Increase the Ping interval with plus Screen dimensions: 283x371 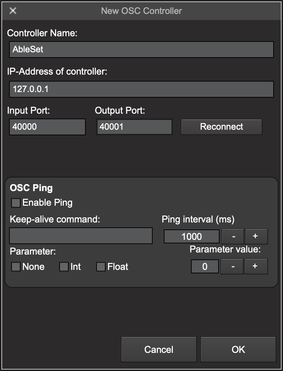pyautogui.click(x=256, y=237)
